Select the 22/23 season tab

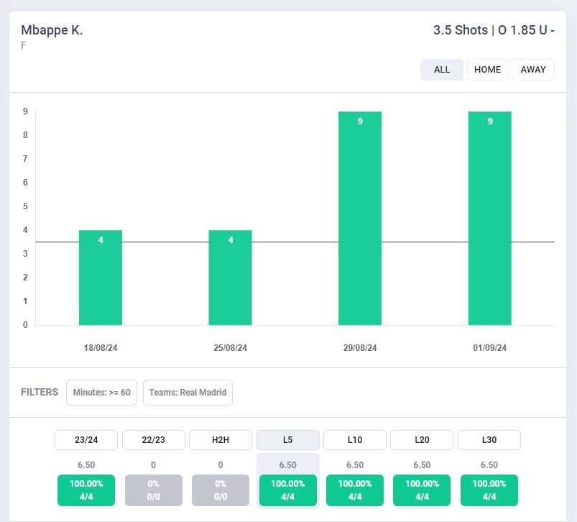point(154,440)
